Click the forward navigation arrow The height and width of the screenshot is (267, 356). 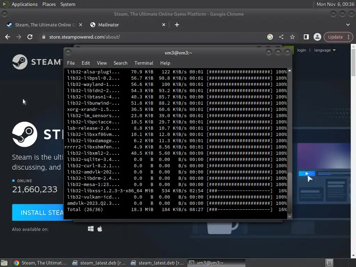point(19,37)
